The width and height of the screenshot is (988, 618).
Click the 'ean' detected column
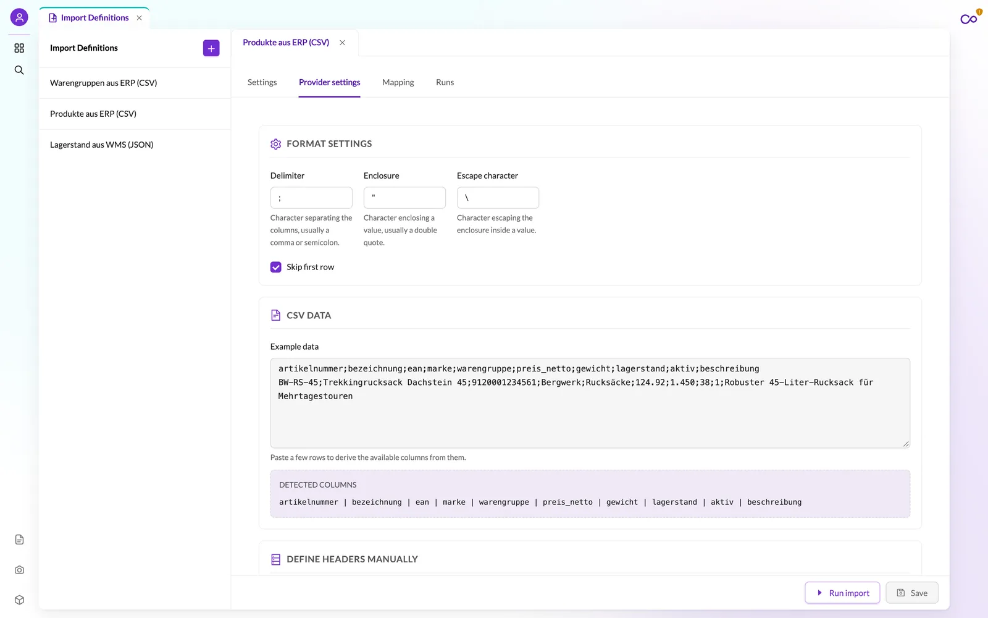click(422, 502)
